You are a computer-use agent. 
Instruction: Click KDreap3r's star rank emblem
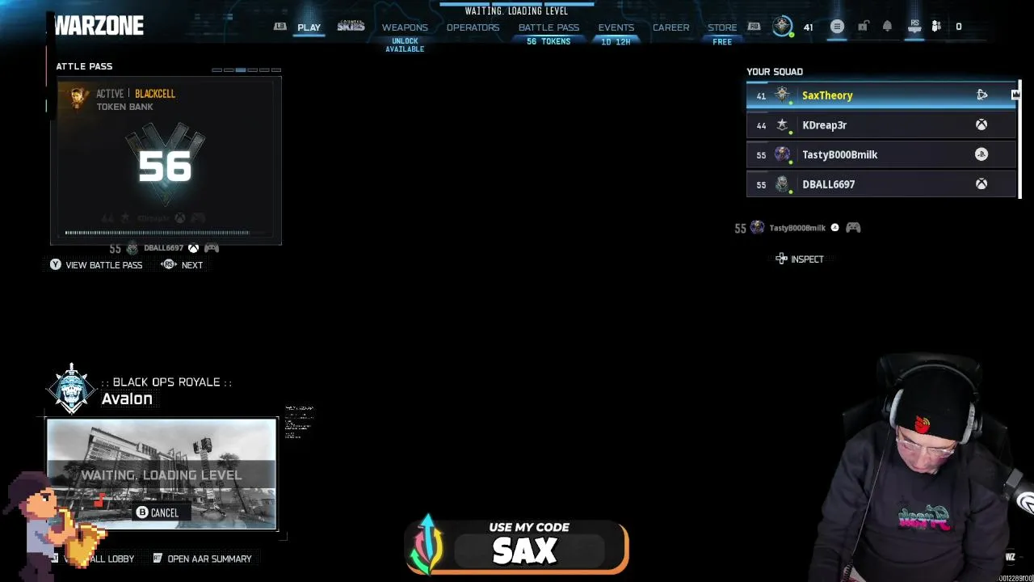(x=782, y=125)
